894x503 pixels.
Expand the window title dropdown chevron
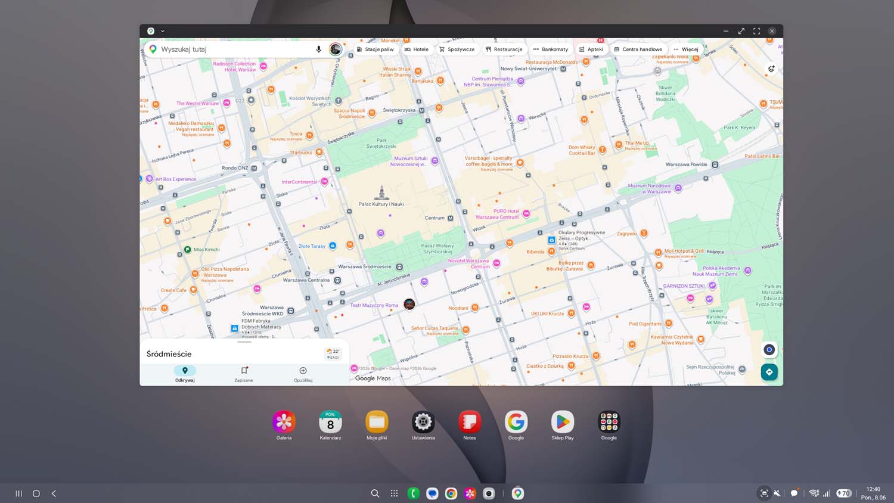coord(163,31)
